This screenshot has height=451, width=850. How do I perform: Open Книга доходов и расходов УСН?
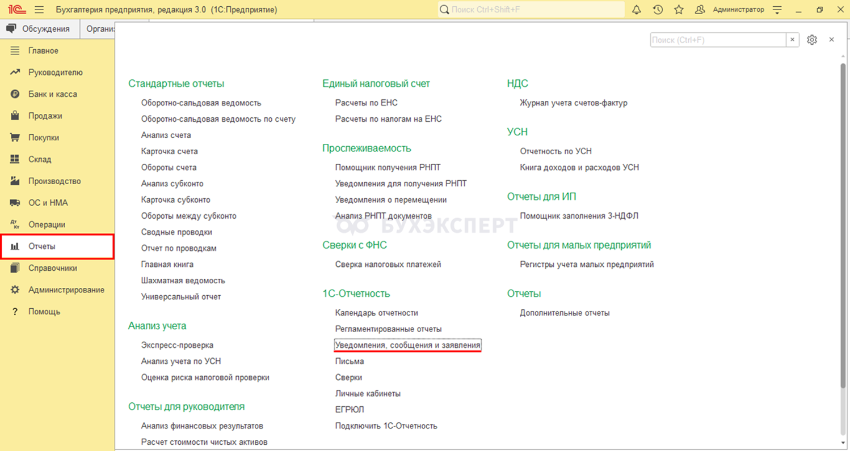(x=579, y=167)
